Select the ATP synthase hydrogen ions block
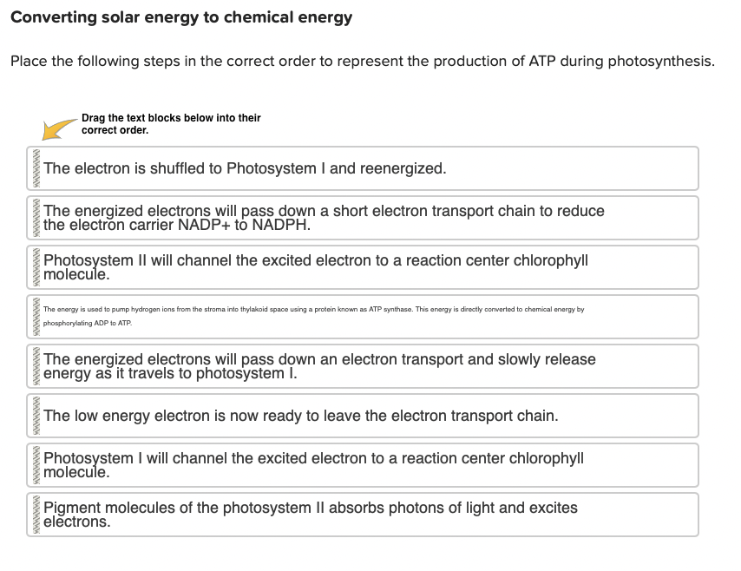741x571 pixels. [x=347, y=317]
